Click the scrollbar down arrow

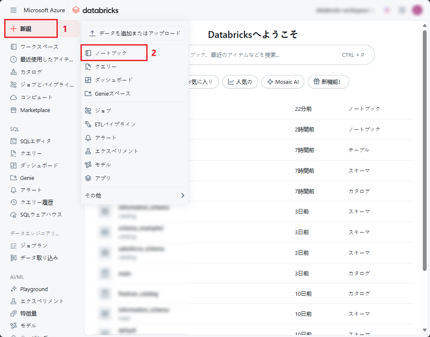(x=425, y=330)
